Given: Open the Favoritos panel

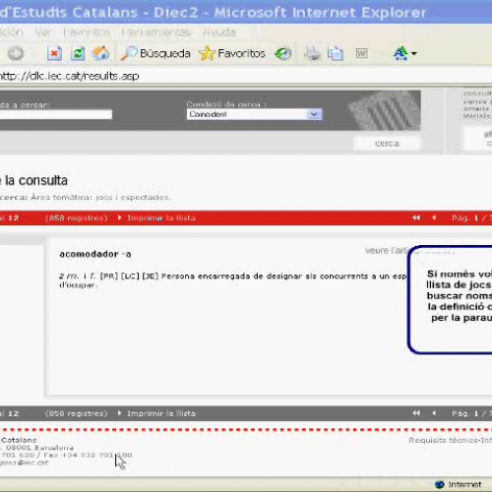Looking at the screenshot, I should (x=232, y=53).
